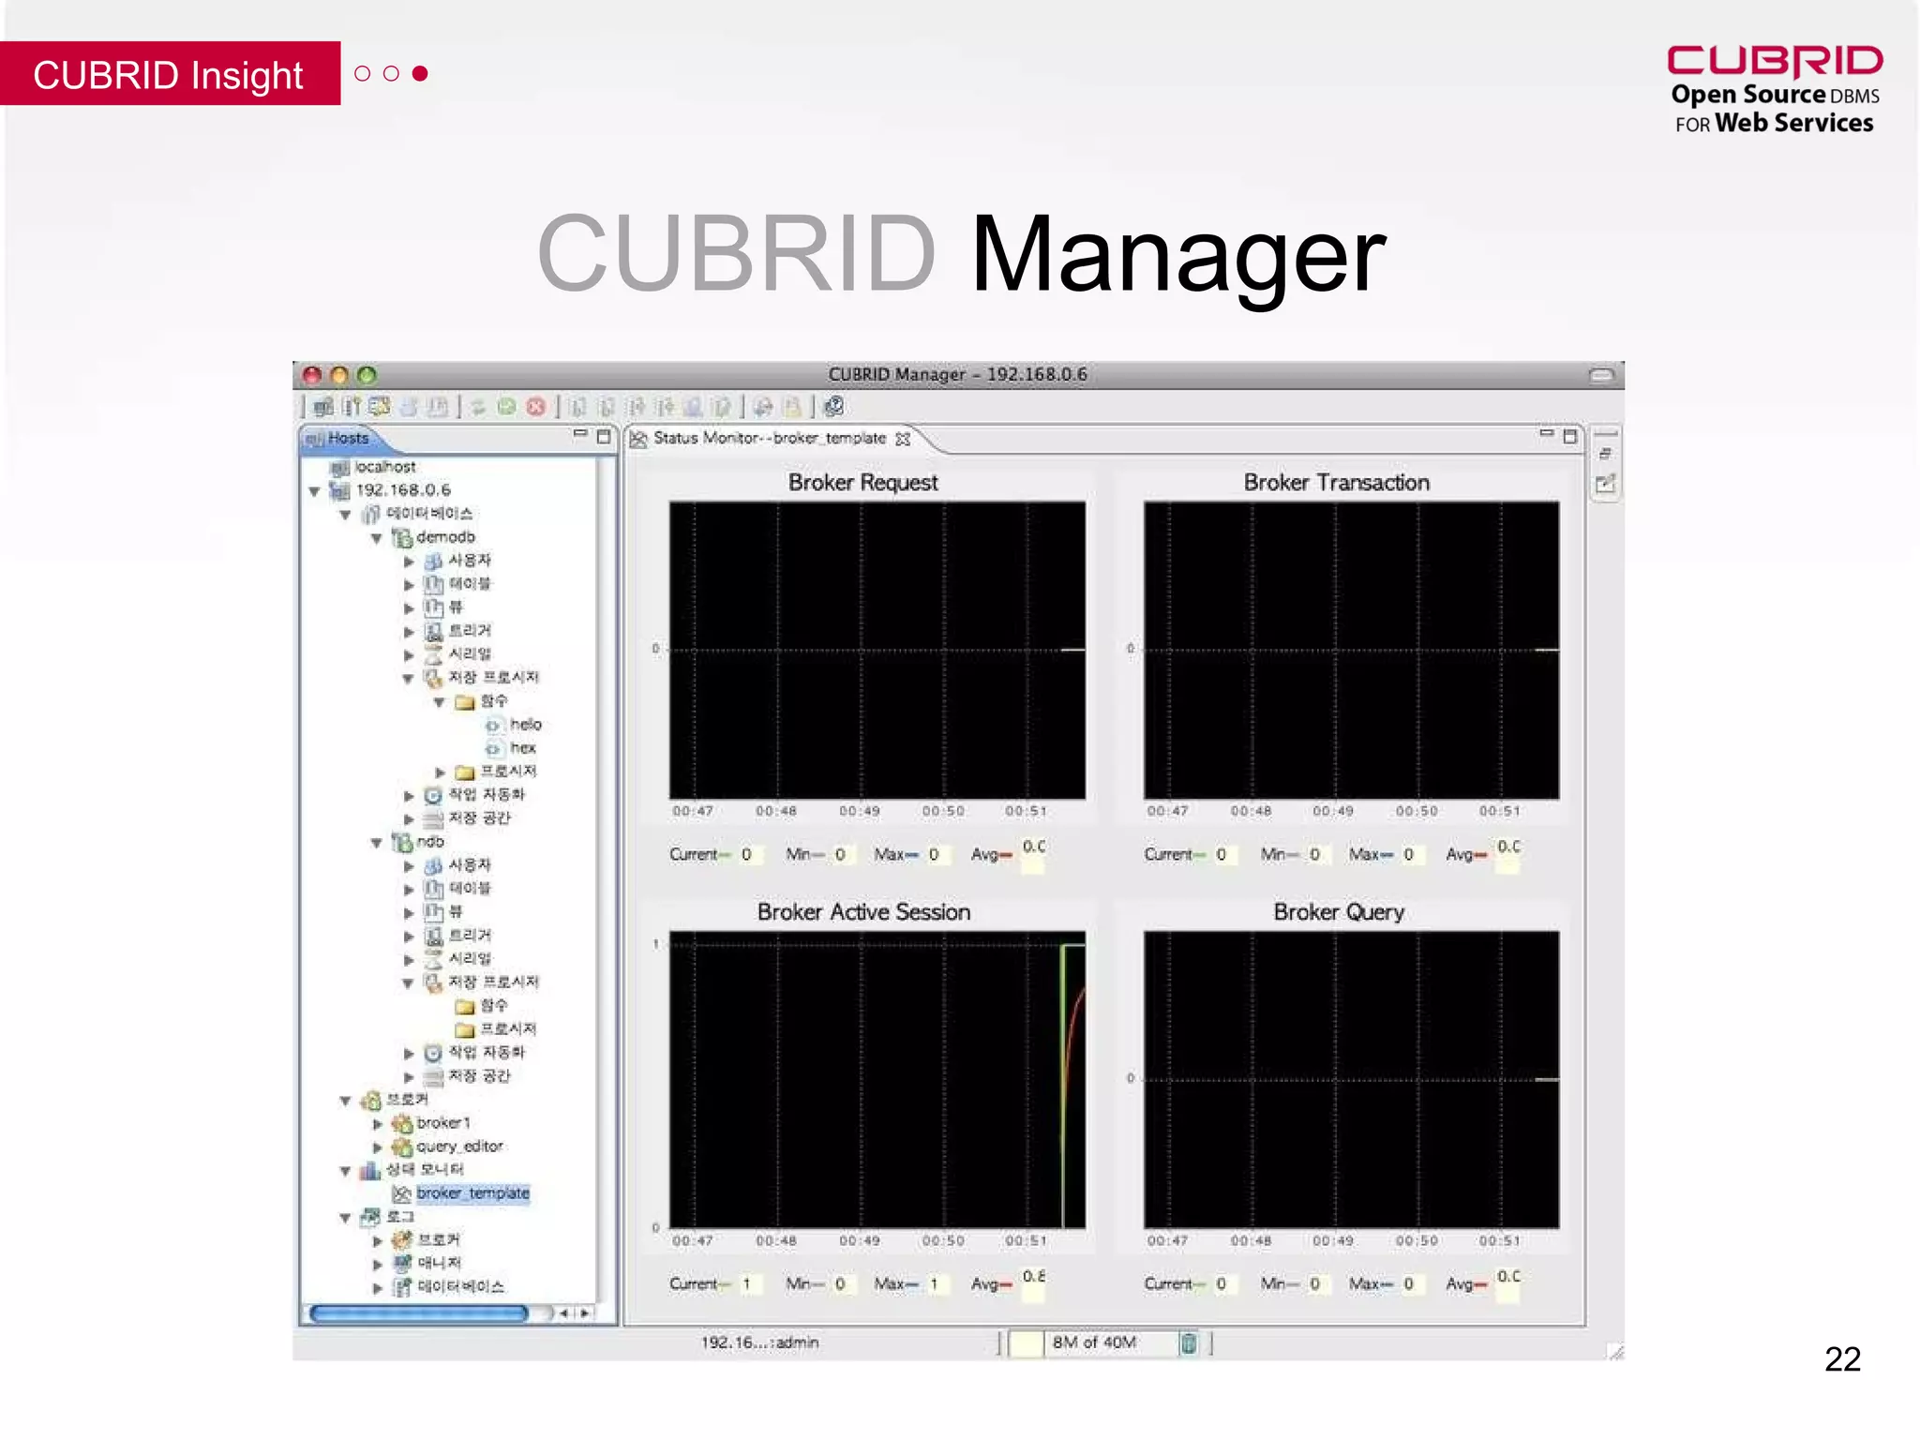Maximize the Hosts panel
1920x1440 pixels.
pyautogui.click(x=604, y=436)
